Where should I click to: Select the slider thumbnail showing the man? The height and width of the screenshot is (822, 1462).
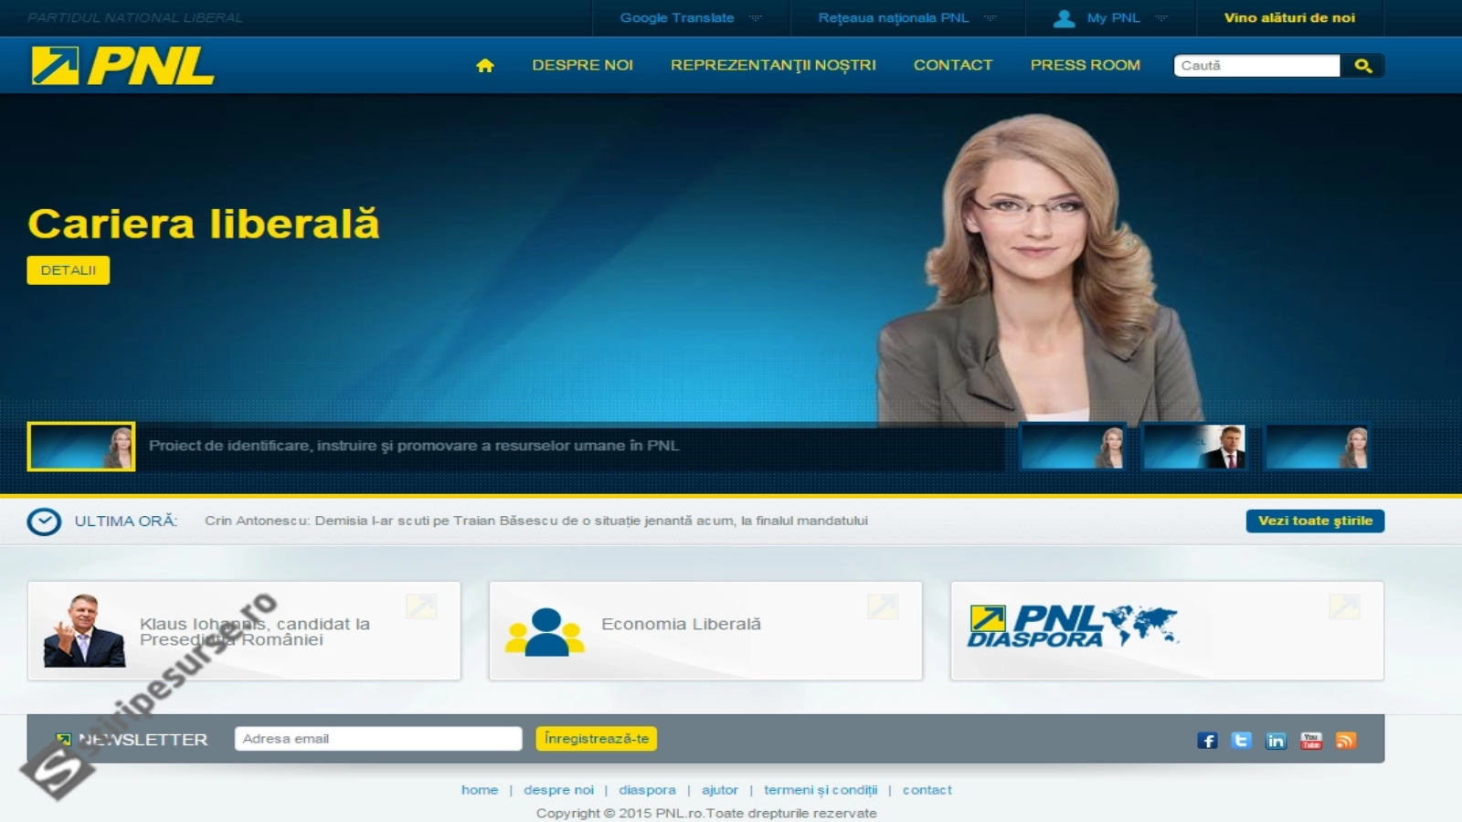1194,448
